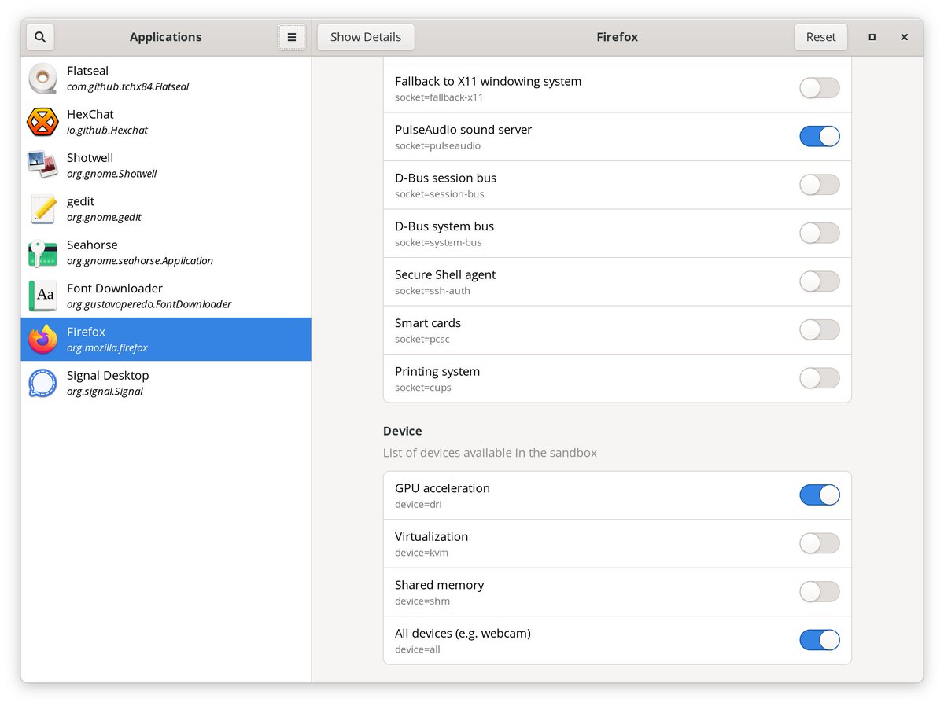
Task: Enable Virtualization device switch
Action: [820, 543]
